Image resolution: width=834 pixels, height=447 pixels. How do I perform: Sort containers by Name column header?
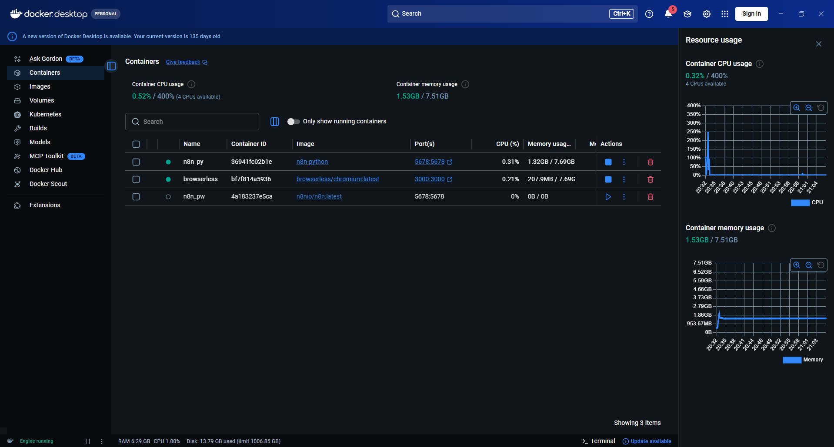pyautogui.click(x=192, y=144)
